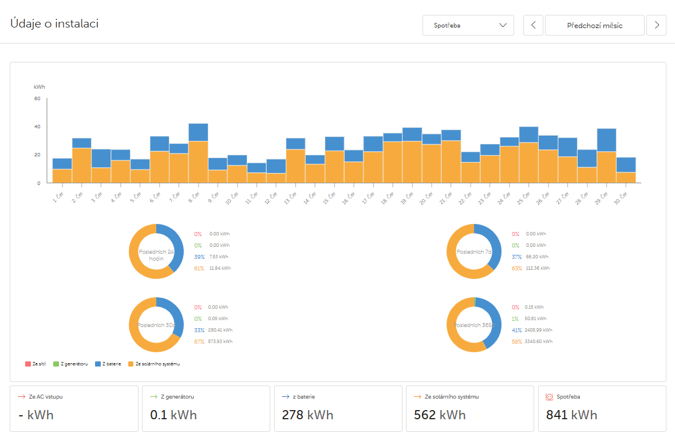Screen dimensions: 675x437
Task: Click the next period right arrow
Action: [657, 25]
